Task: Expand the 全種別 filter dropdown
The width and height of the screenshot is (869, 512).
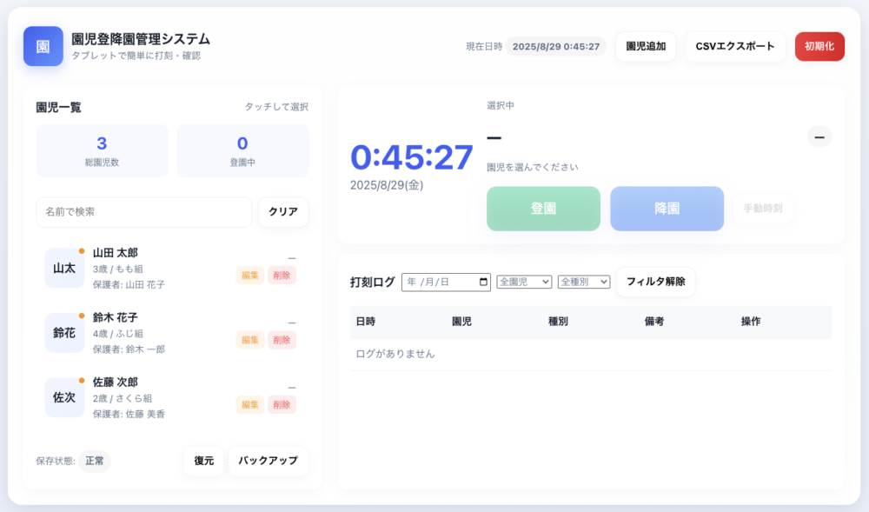Action: pyautogui.click(x=584, y=282)
